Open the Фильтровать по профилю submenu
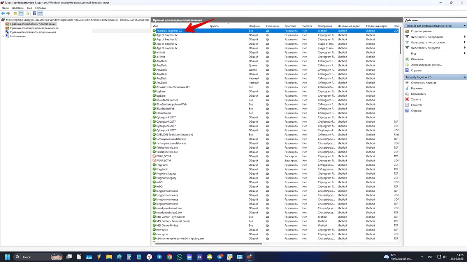The width and height of the screenshot is (467, 262). 427,37
